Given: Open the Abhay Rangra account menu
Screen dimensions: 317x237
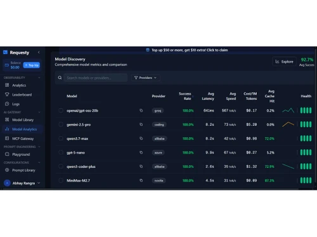Looking at the screenshot, I should point(22,183).
